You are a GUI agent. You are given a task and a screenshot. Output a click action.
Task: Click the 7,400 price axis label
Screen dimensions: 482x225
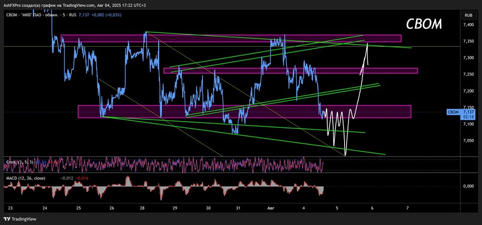pyautogui.click(x=469, y=25)
